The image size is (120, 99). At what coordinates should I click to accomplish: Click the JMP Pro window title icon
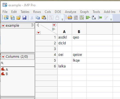tap(5, 5)
